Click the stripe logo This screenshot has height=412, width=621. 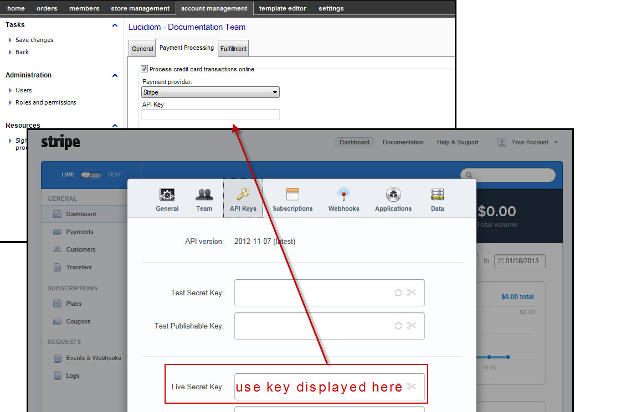pos(60,142)
